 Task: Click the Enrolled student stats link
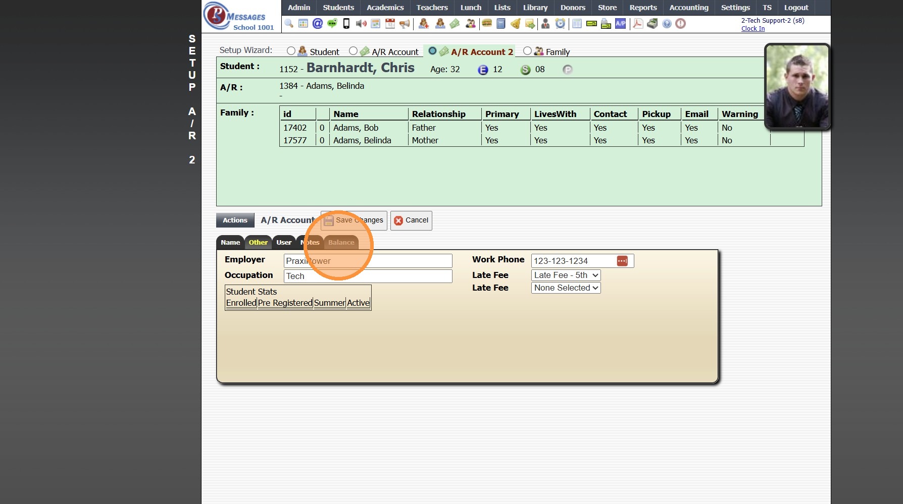pos(241,303)
